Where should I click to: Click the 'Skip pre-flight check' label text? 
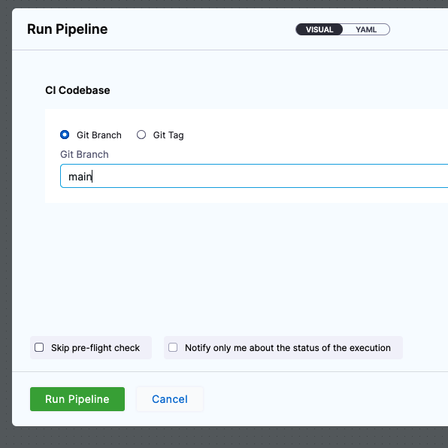[95, 348]
